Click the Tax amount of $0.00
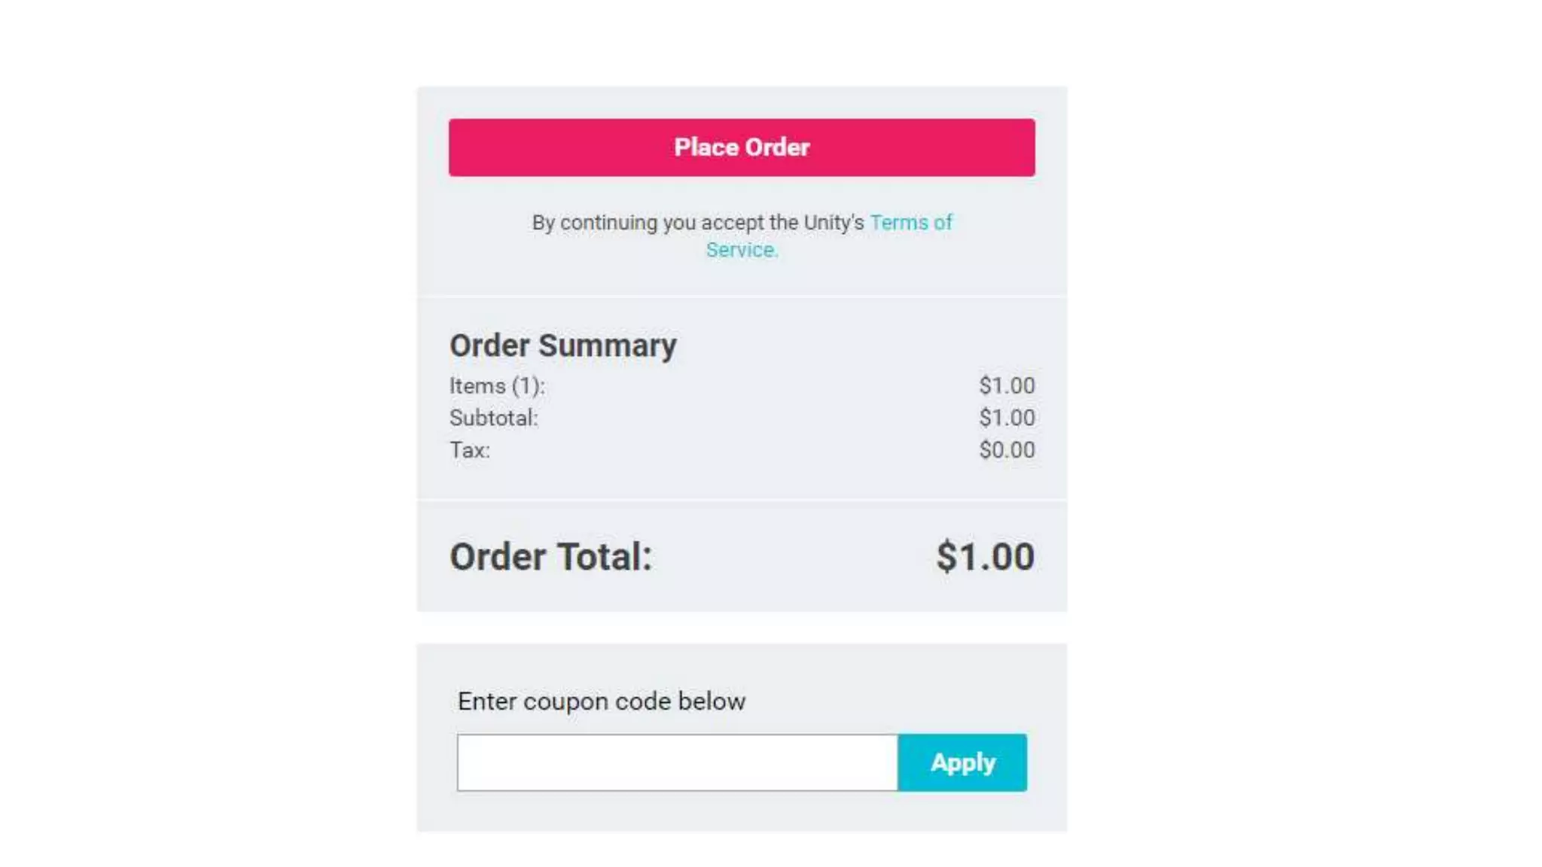This screenshot has width=1542, height=867. pos(1006,450)
